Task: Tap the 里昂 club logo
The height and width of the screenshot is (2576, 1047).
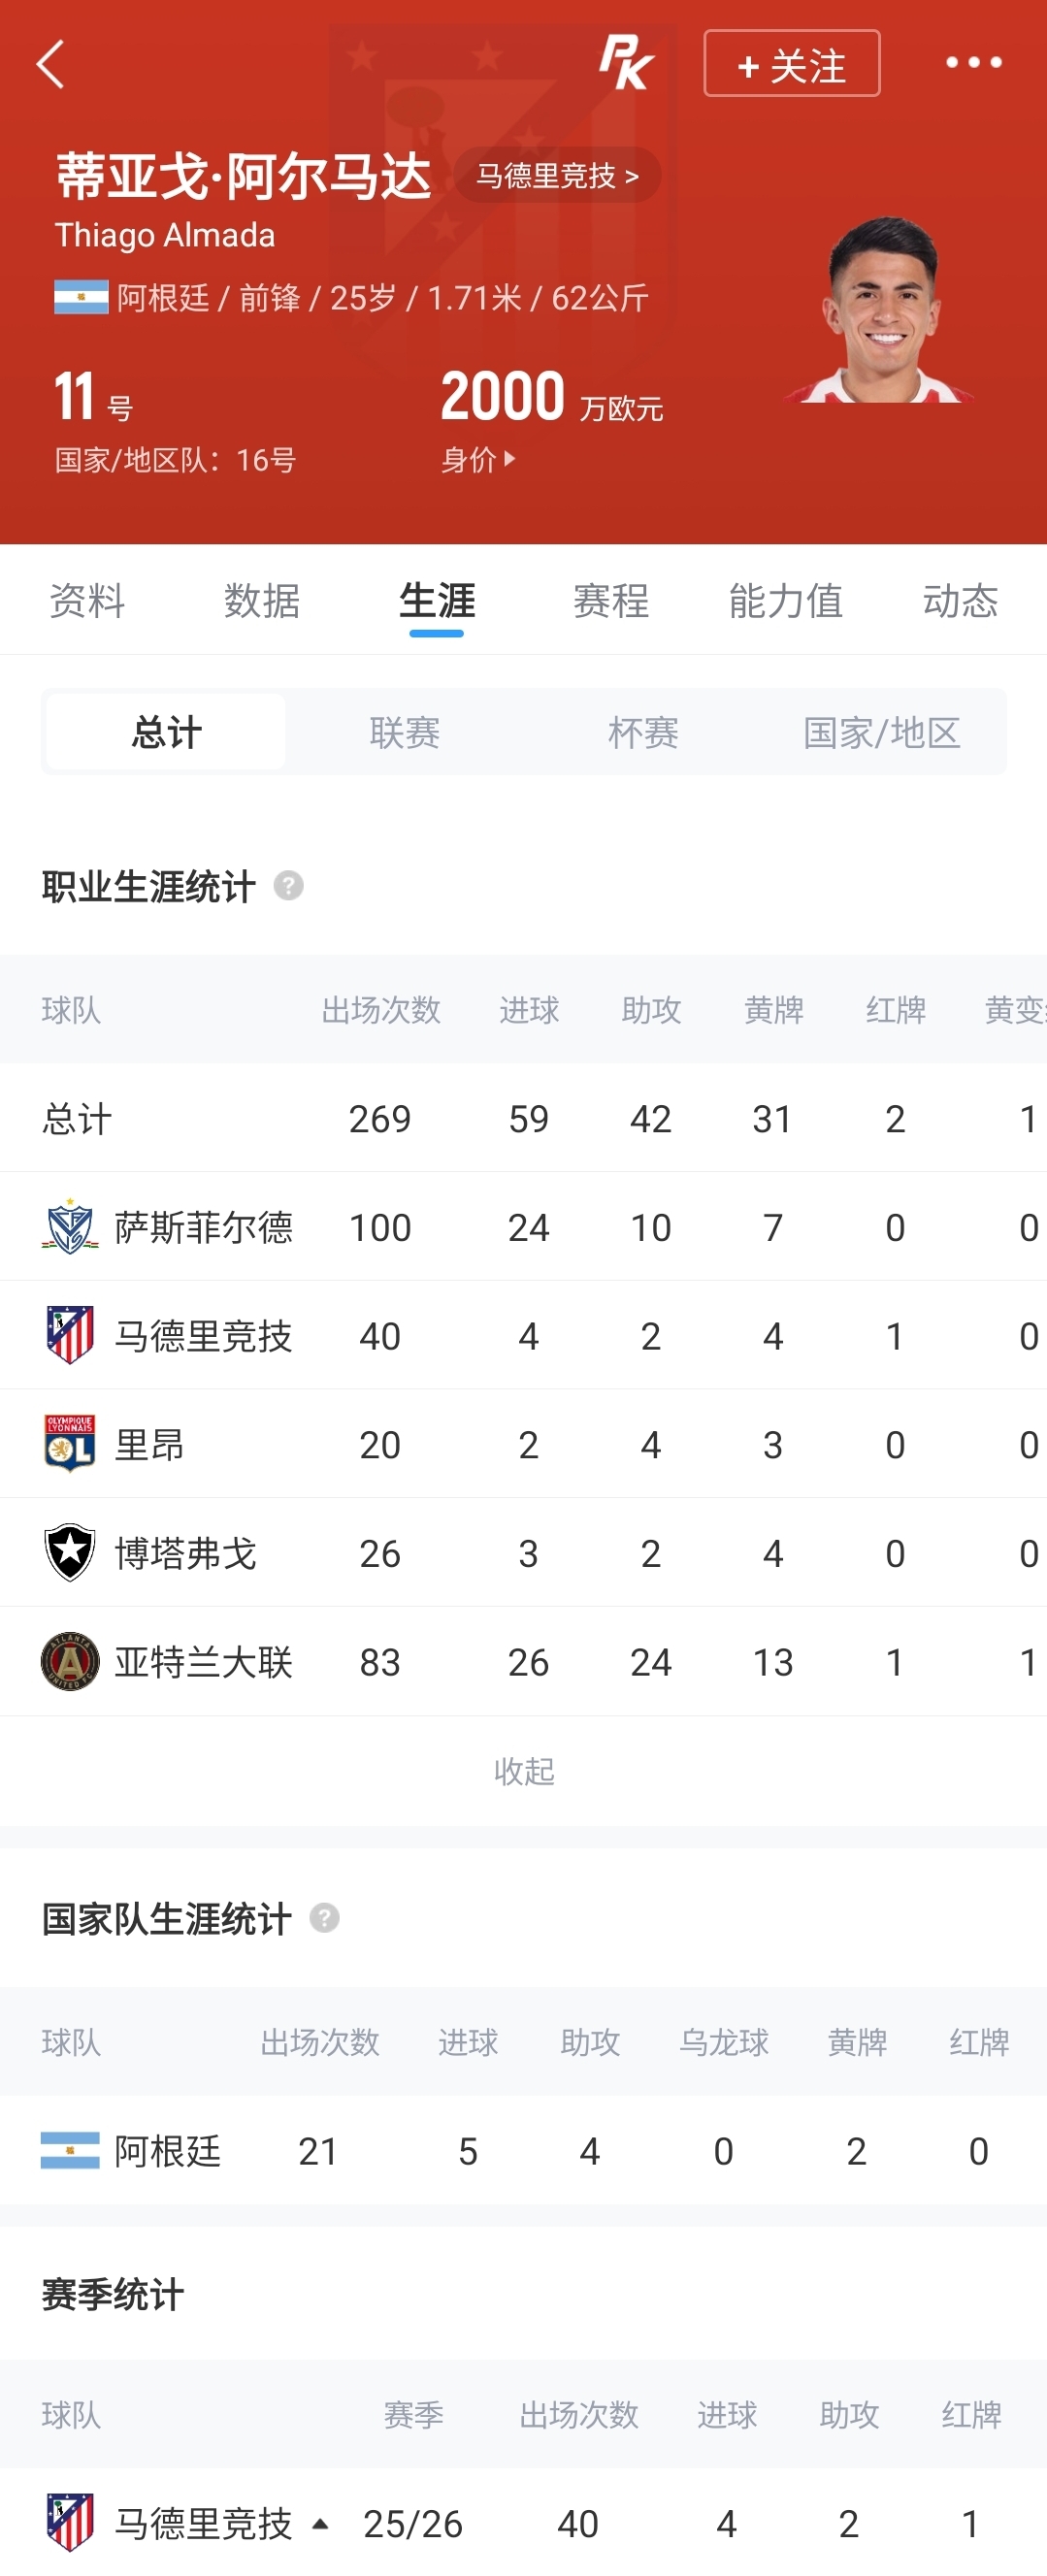Action: pos(70,1444)
